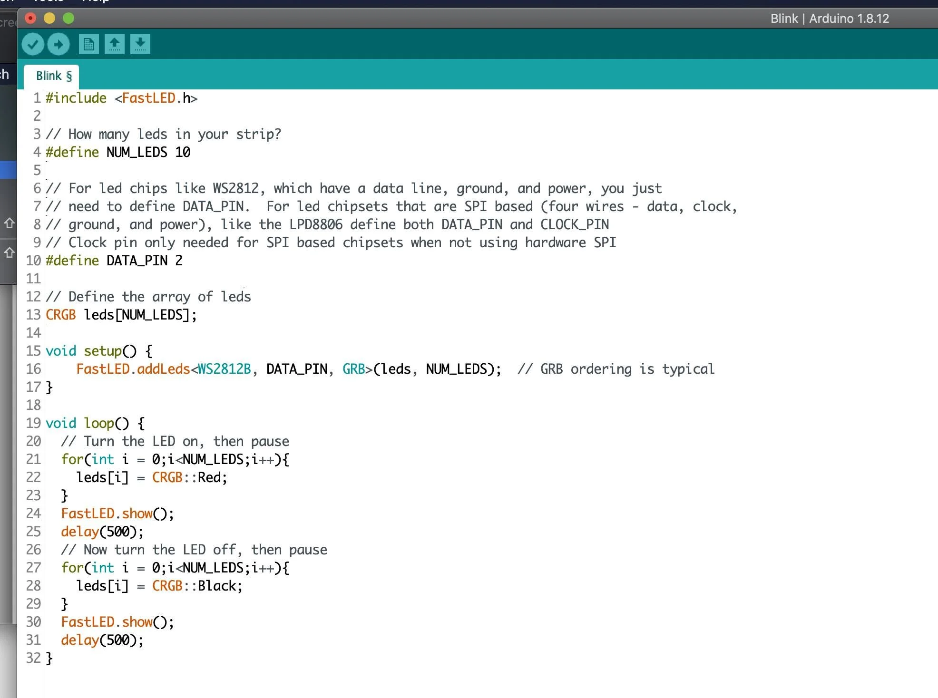Click the '#define DATA_PIN 2' line

tap(114, 261)
